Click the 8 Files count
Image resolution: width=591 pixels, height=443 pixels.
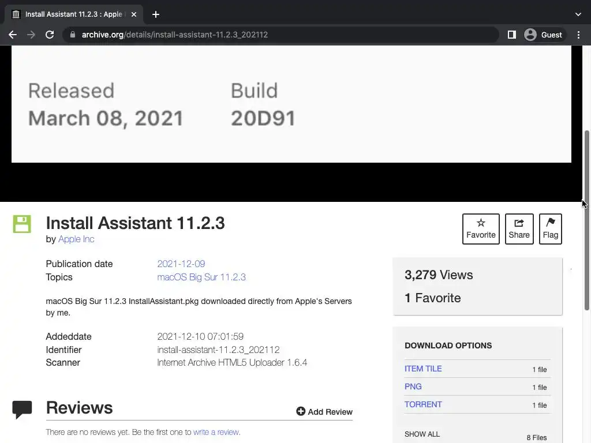[537, 438]
